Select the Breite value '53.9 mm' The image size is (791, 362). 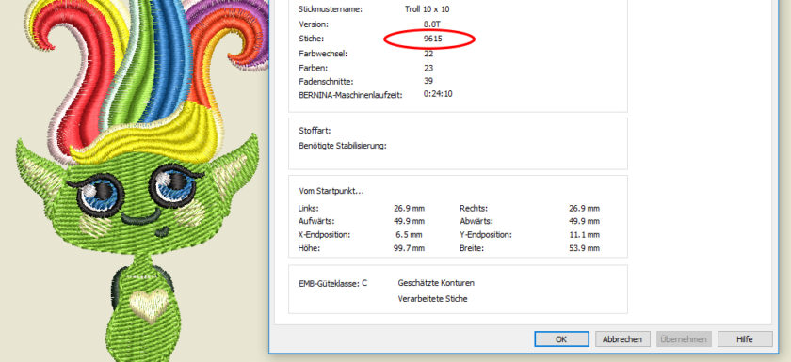584,248
